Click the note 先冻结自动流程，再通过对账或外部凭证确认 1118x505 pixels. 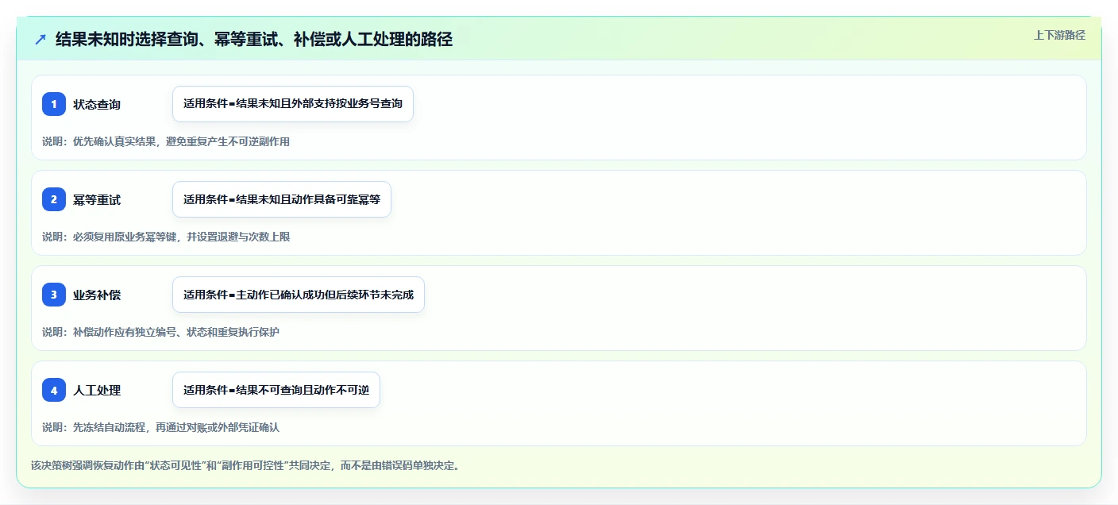pyautogui.click(x=160, y=427)
